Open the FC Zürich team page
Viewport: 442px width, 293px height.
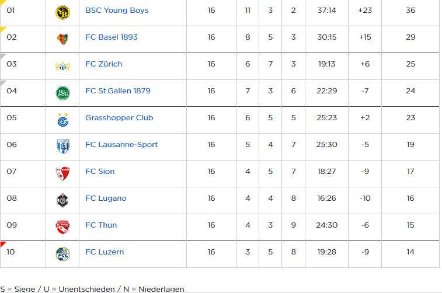104,64
